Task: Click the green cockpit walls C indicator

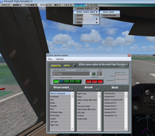Action: pyautogui.click(x=94, y=74)
